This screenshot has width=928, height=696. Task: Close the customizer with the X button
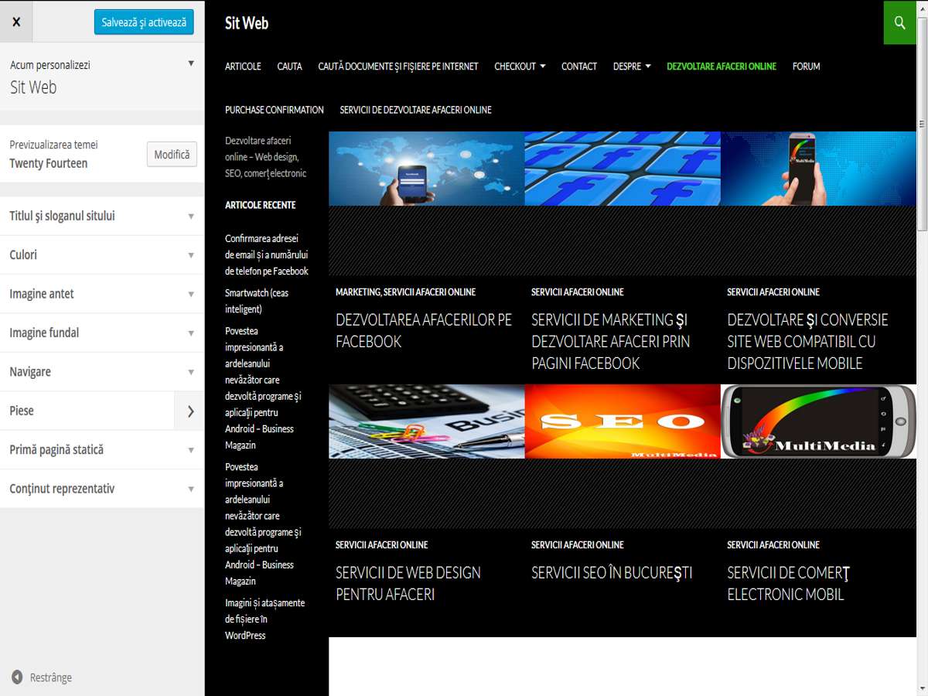click(x=16, y=22)
